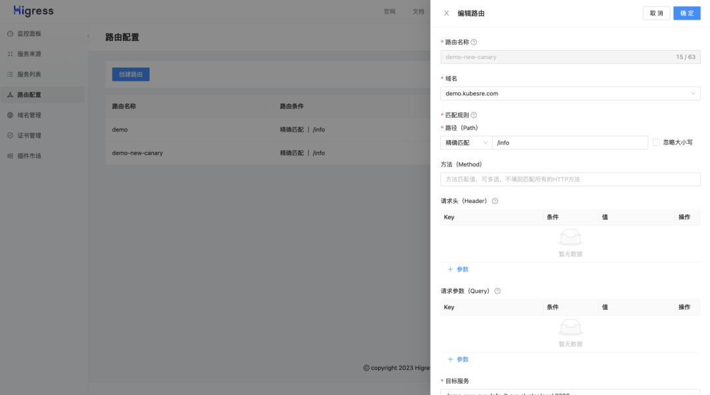
Task: Open 域名管理 menu item
Action: pos(43,115)
